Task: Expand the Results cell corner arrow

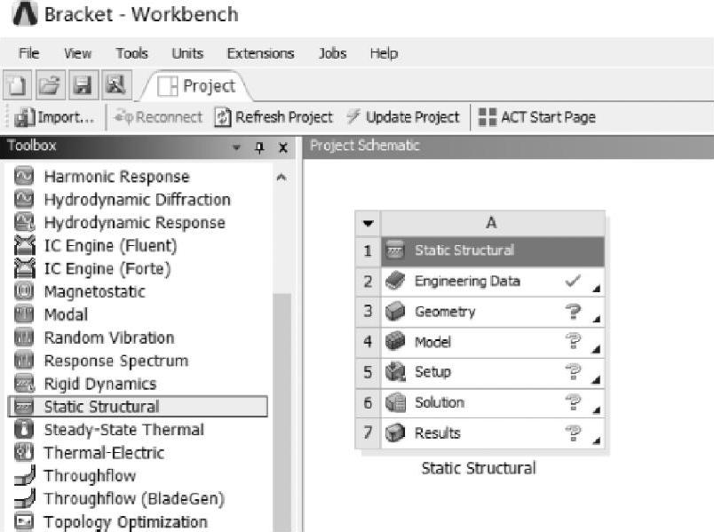Action: (x=597, y=440)
